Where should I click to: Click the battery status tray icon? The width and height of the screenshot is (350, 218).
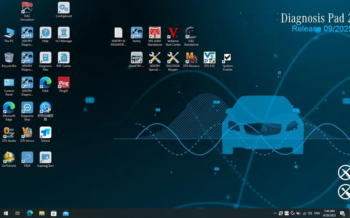point(298,213)
